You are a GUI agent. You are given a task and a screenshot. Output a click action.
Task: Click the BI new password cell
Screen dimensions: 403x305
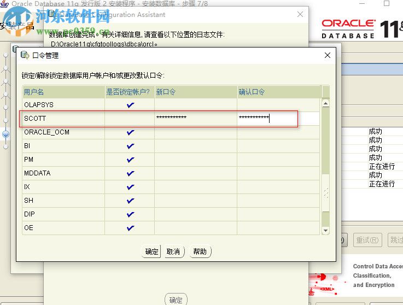pyautogui.click(x=196, y=146)
